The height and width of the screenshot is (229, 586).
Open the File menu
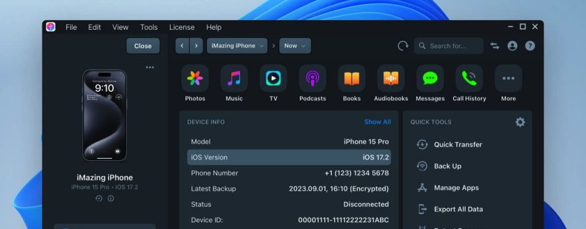[71, 27]
